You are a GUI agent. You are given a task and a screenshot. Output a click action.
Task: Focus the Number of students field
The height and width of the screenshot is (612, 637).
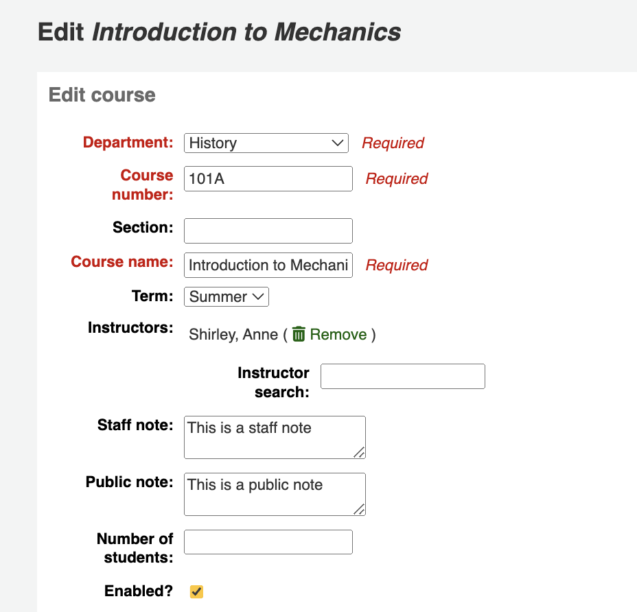268,542
